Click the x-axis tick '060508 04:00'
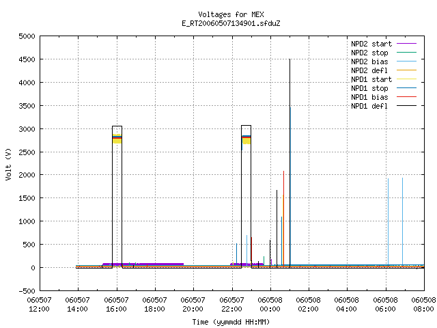 point(346,305)
